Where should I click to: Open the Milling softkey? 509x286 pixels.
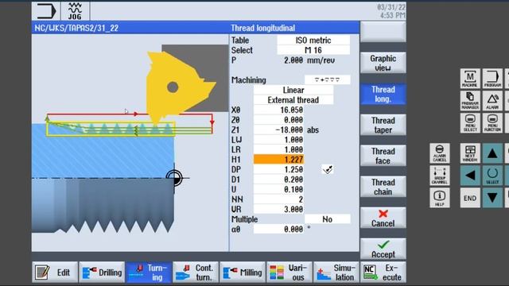(x=243, y=272)
